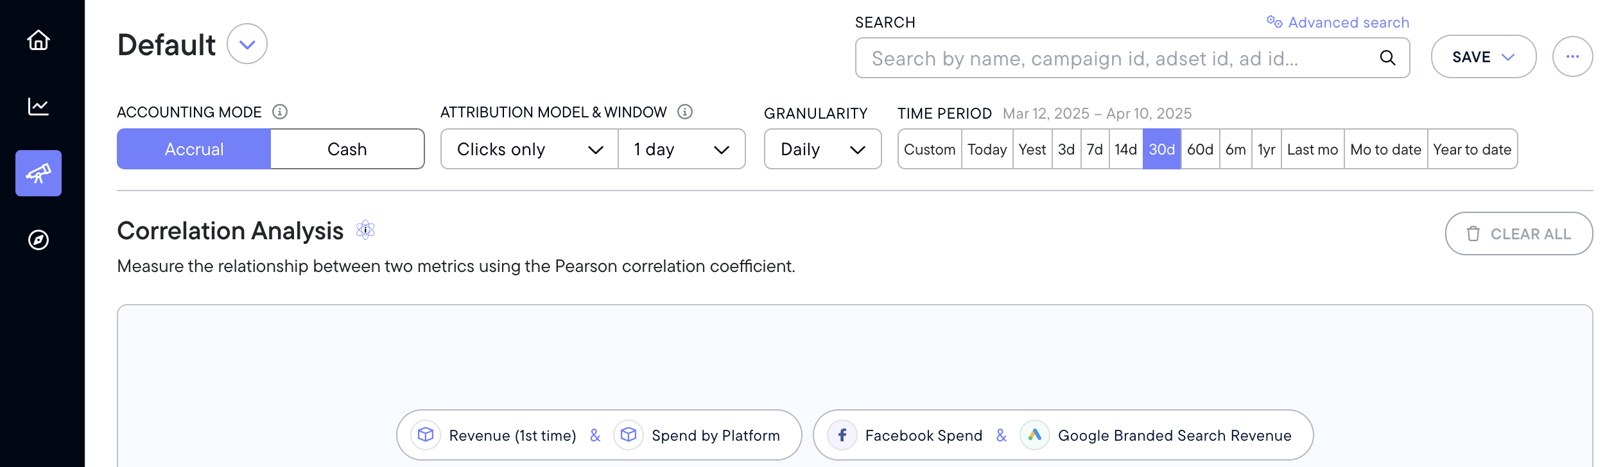Select the 7d time period
Image resolution: width=1614 pixels, height=467 pixels.
[1095, 149]
